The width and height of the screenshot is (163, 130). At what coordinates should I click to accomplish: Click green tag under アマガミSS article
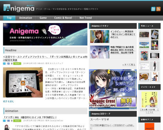[17, 121]
